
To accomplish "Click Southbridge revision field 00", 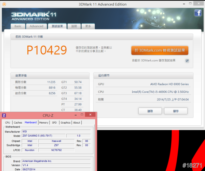I will 86,145.
